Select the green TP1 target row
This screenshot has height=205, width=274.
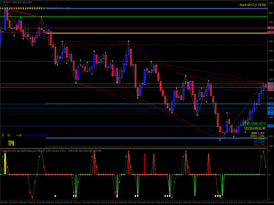[259, 139]
